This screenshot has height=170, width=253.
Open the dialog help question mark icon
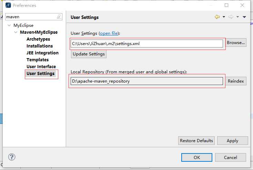point(12,157)
